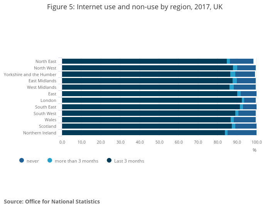Click the Figure 5 chart title
Image resolution: width=270 pixels, height=212 pixels.
coord(135,7)
